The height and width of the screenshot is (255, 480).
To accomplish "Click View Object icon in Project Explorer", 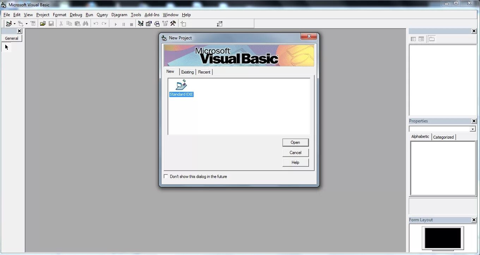I will tap(421, 39).
